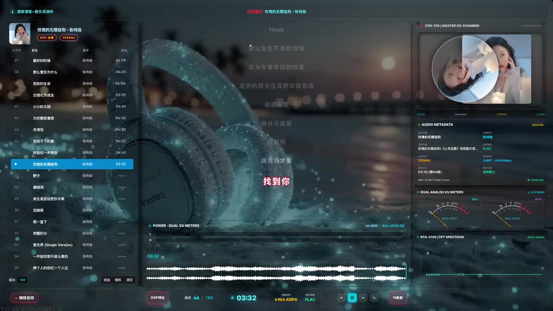Select song 爱无界 (Single Version)

tap(72, 245)
